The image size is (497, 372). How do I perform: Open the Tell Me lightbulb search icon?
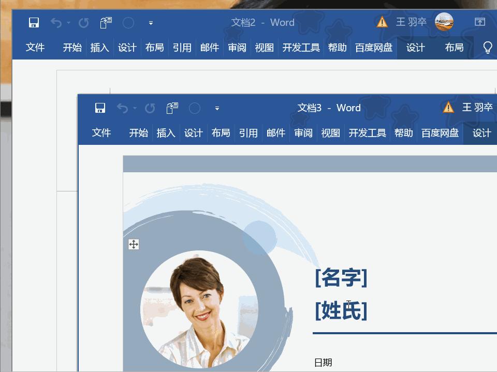[x=487, y=47]
